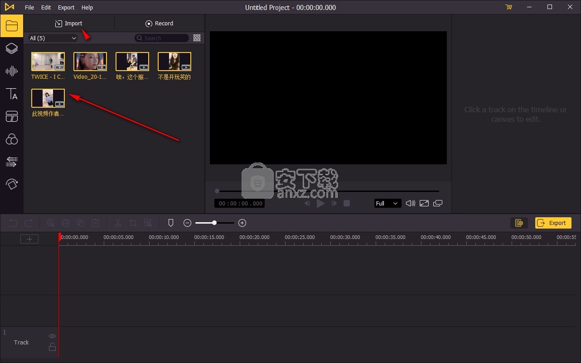Click the Redo arrow
Screen dimensions: 581x363
pos(28,223)
